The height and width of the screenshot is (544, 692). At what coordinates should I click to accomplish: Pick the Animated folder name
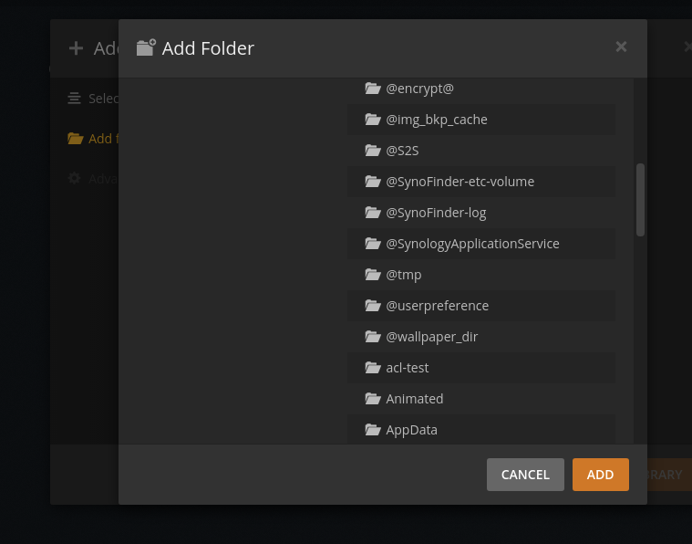[414, 399]
